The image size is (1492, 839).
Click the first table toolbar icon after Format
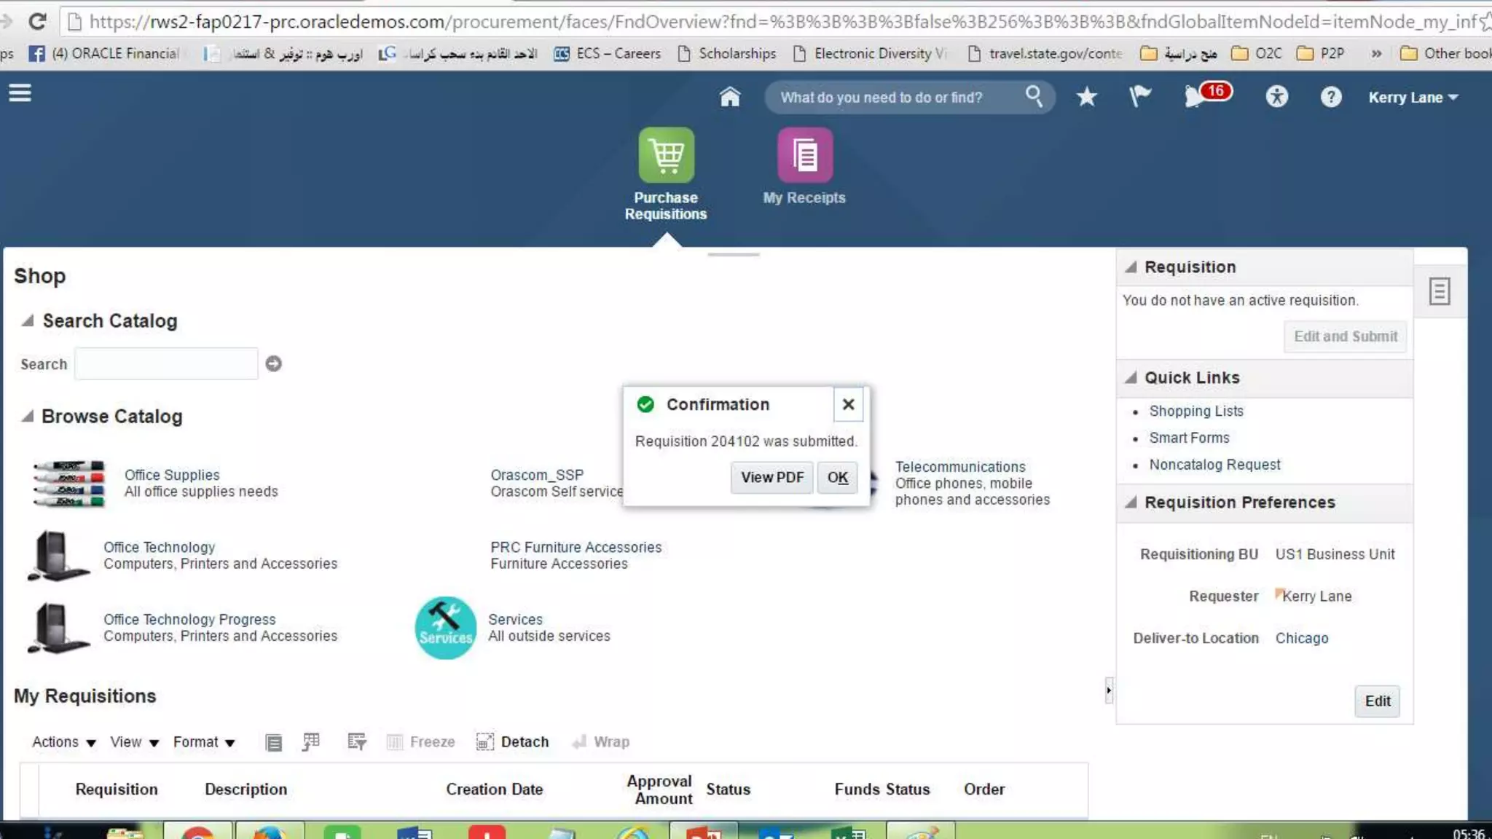(273, 742)
